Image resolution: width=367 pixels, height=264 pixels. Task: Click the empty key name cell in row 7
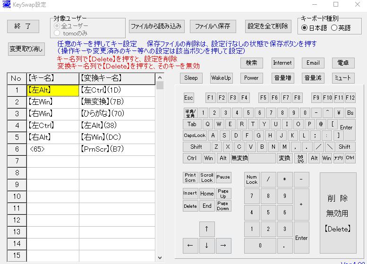point(53,161)
